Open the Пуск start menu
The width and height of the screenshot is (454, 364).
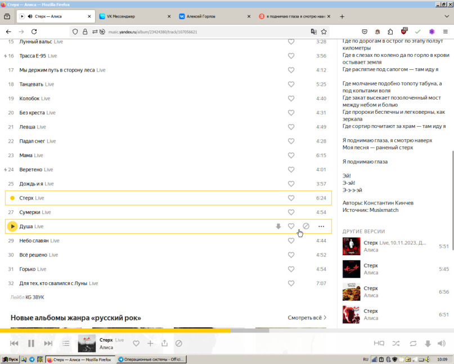pyautogui.click(x=10, y=359)
